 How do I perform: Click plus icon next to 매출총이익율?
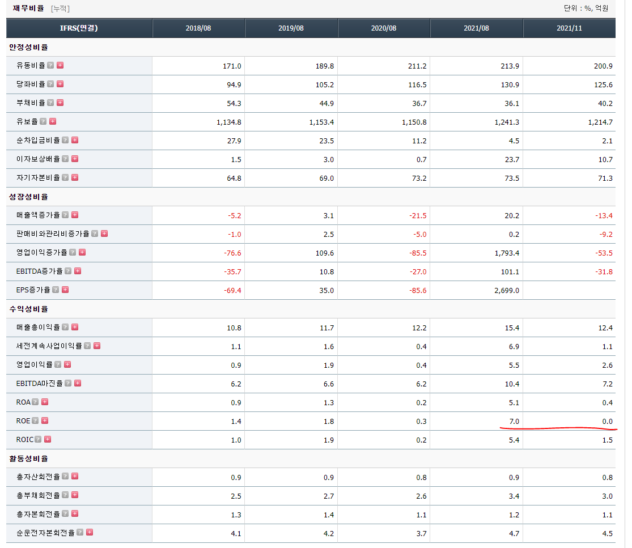click(x=75, y=327)
